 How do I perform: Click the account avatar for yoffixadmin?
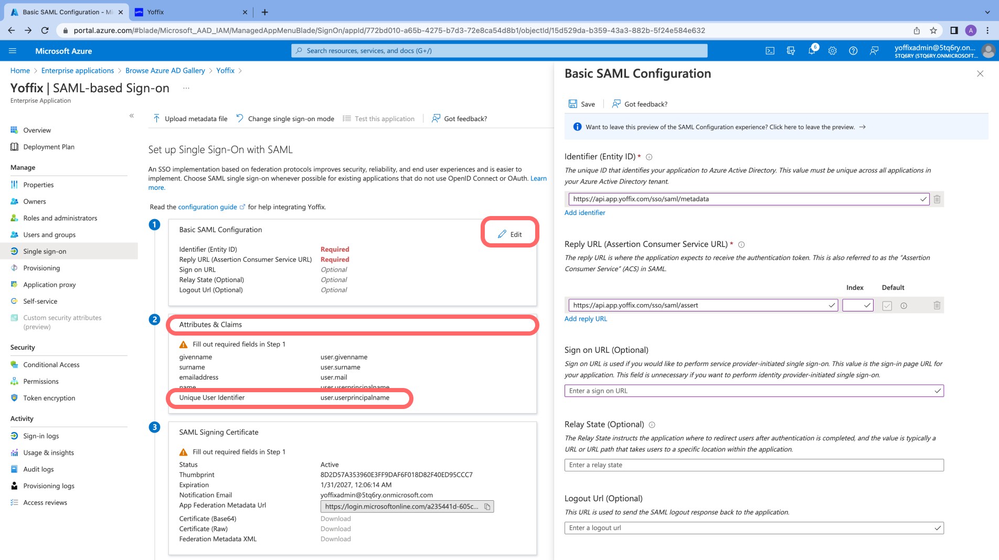click(988, 51)
